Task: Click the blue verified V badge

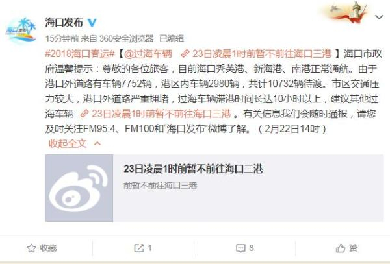Action: (x=92, y=23)
